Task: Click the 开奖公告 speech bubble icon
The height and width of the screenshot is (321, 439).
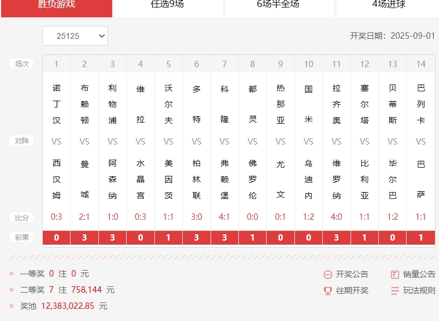Action: [328, 275]
